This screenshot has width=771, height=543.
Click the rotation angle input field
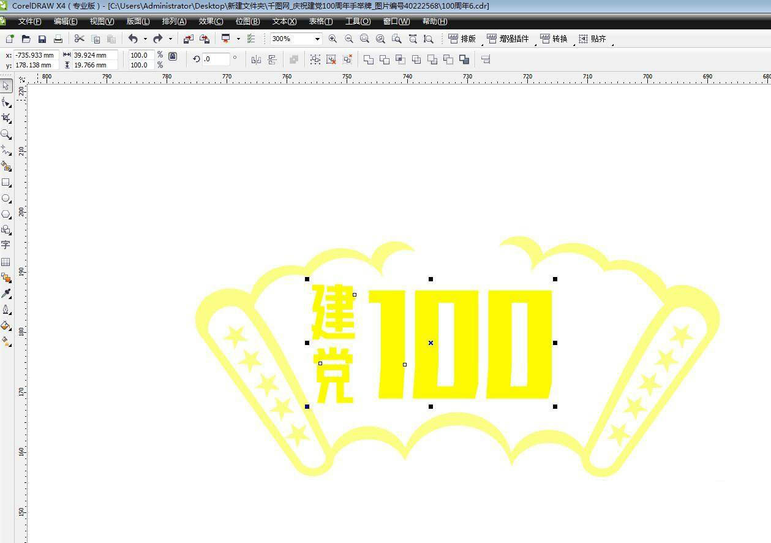(x=216, y=59)
